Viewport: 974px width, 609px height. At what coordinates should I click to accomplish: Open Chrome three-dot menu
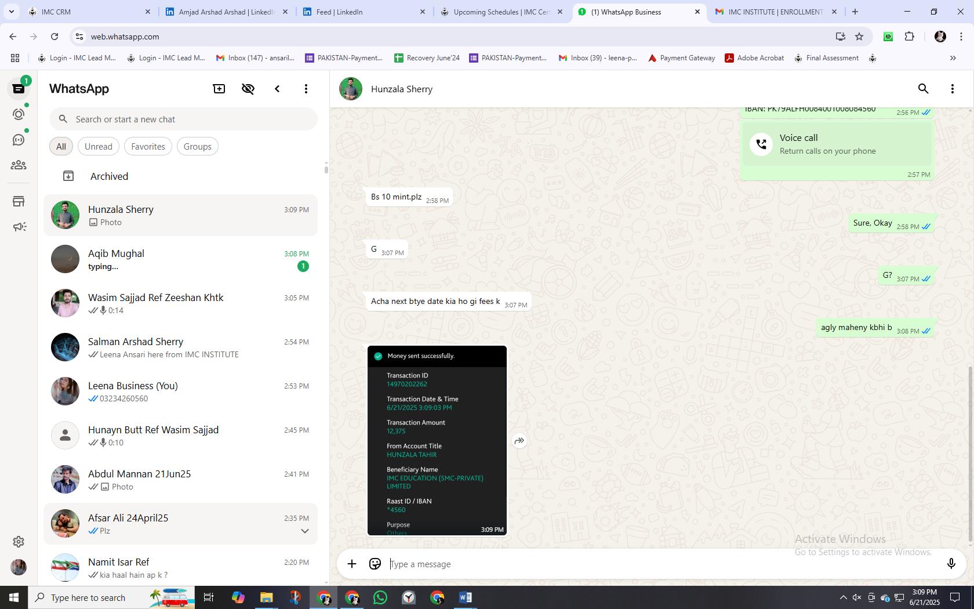[x=961, y=37]
